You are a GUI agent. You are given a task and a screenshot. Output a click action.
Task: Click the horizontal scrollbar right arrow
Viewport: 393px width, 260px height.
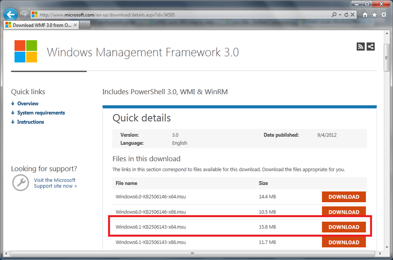coord(380,253)
